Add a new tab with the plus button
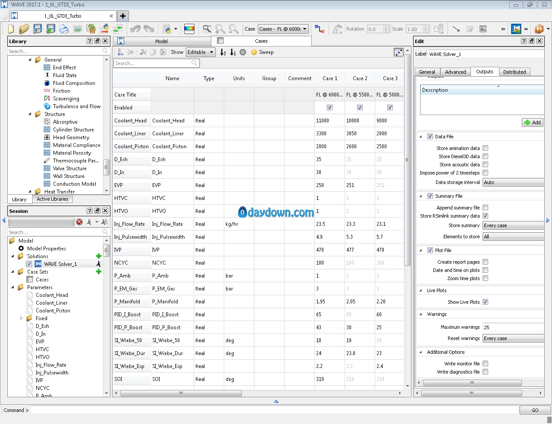Screen dimensions: 552x424 coord(123,16)
